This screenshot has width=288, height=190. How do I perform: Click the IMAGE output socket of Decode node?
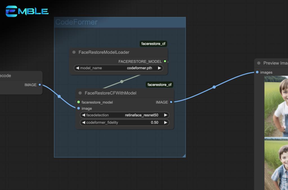point(40,85)
